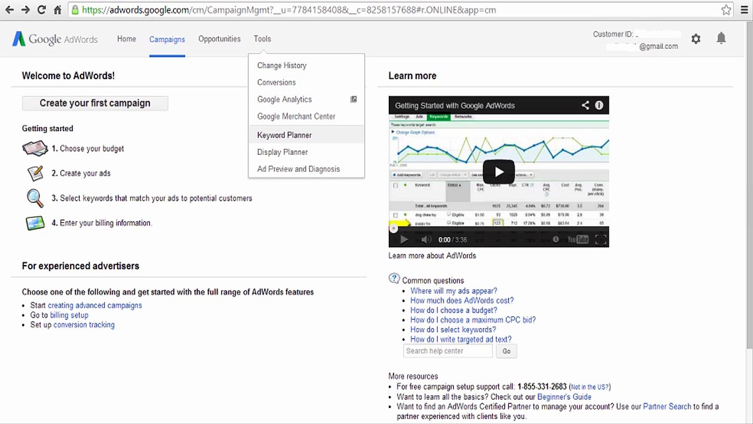Open the Chrome hamburger menu

click(744, 10)
